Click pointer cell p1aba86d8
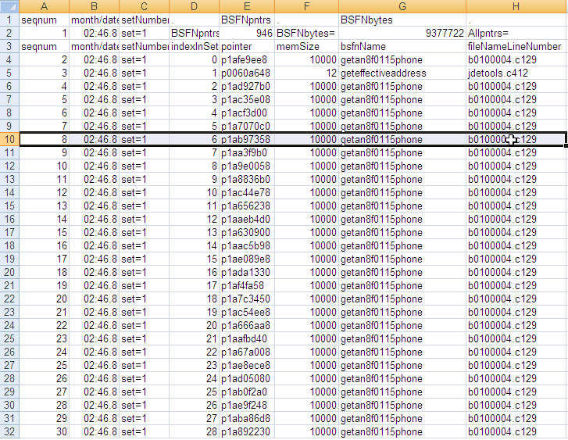The image size is (568, 440). point(247,419)
